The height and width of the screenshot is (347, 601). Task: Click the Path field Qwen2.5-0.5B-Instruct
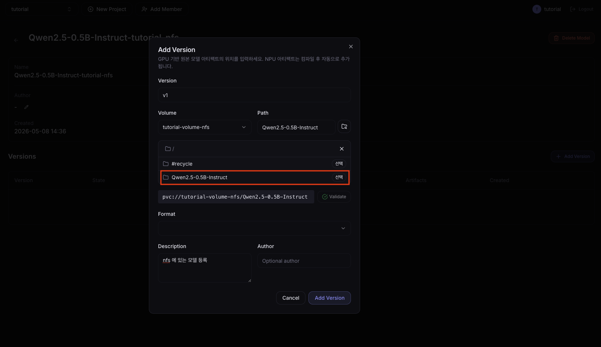(296, 127)
